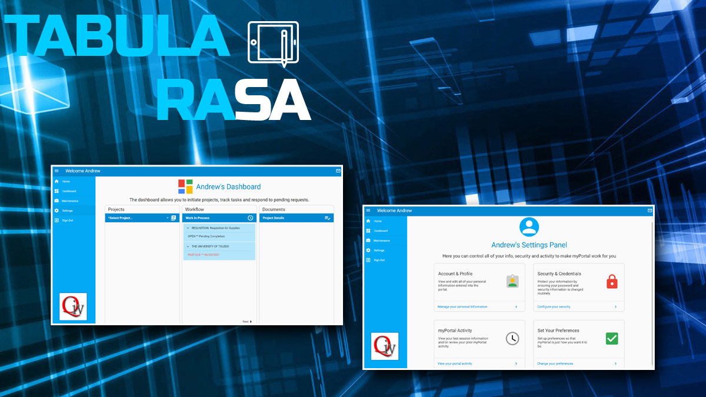Screen dimensions: 706x397
Task: Open the mail icon in the Dashboard window header
Action: 338,171
